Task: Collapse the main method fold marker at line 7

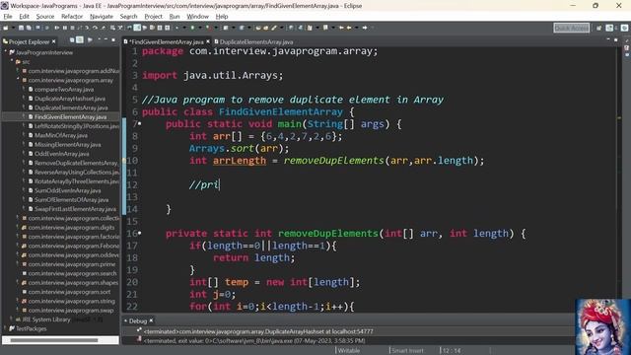Action: [x=140, y=123]
